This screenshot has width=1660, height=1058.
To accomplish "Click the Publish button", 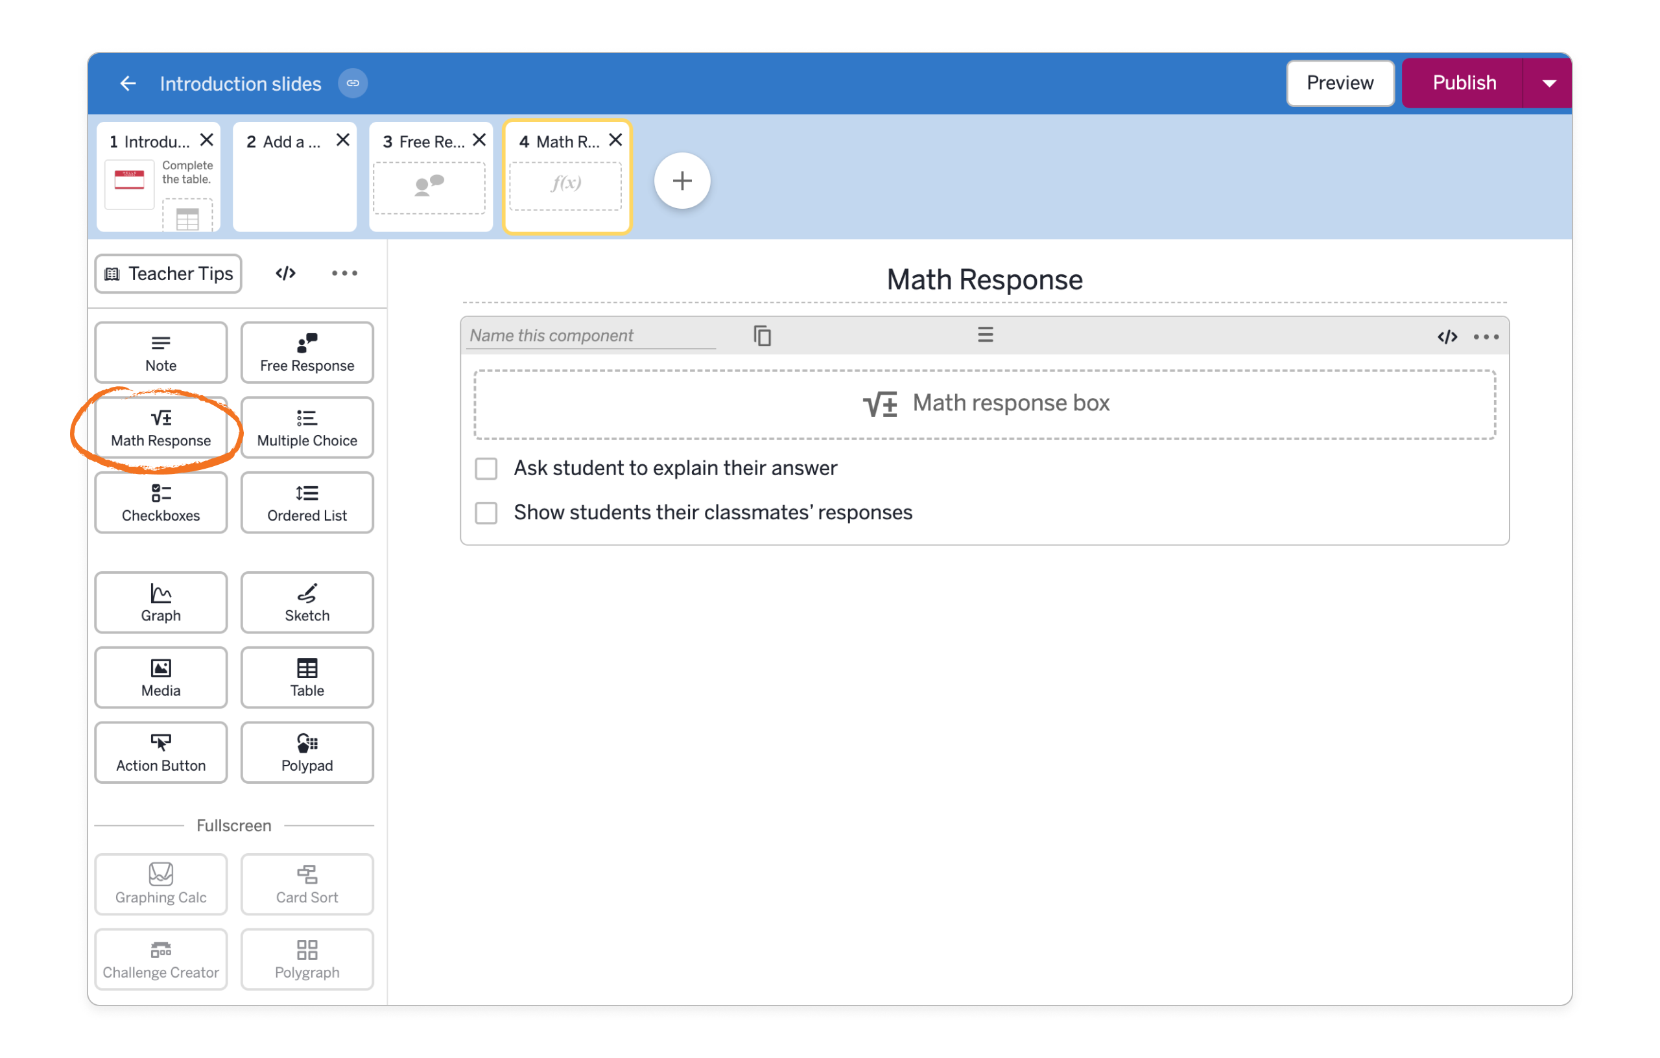I will point(1463,84).
